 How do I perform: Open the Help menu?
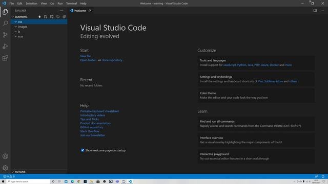[x=83, y=4]
